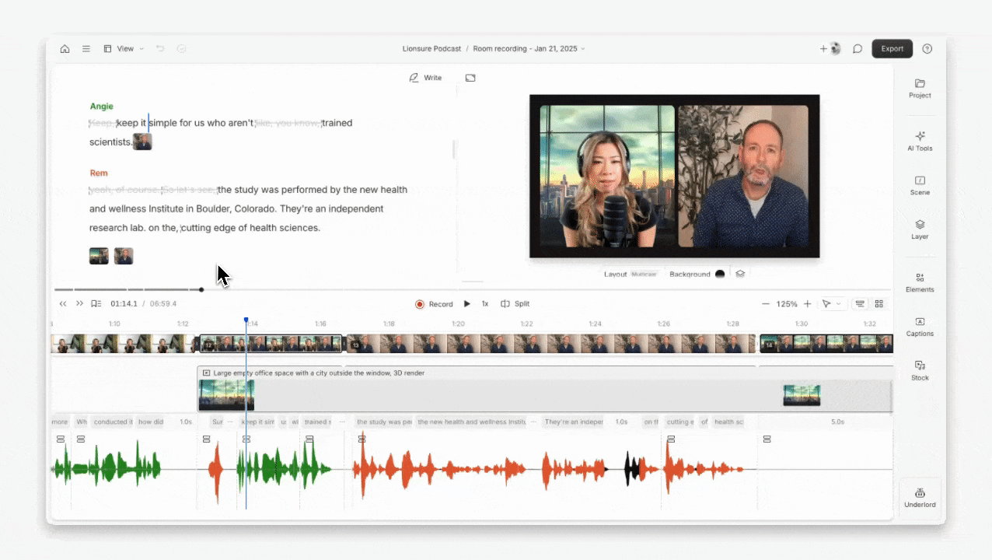Screen dimensions: 992x560
Task: Open the Stock media panel
Action: click(920, 370)
